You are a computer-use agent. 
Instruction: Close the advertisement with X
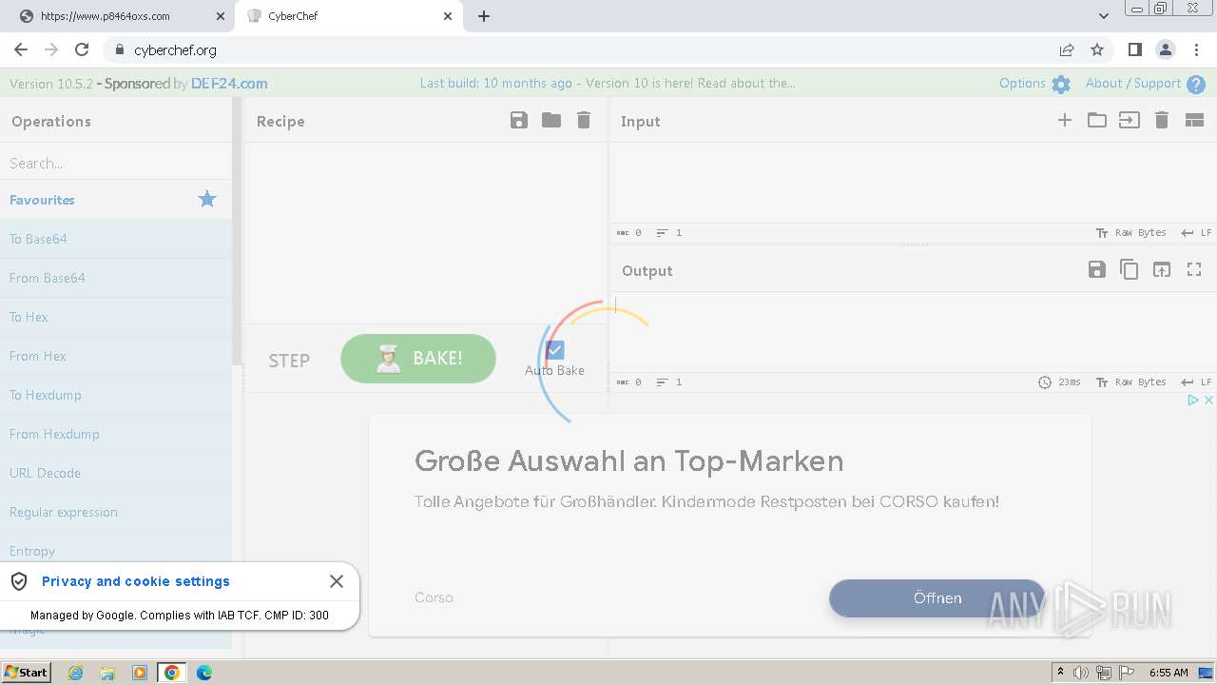coord(1208,401)
